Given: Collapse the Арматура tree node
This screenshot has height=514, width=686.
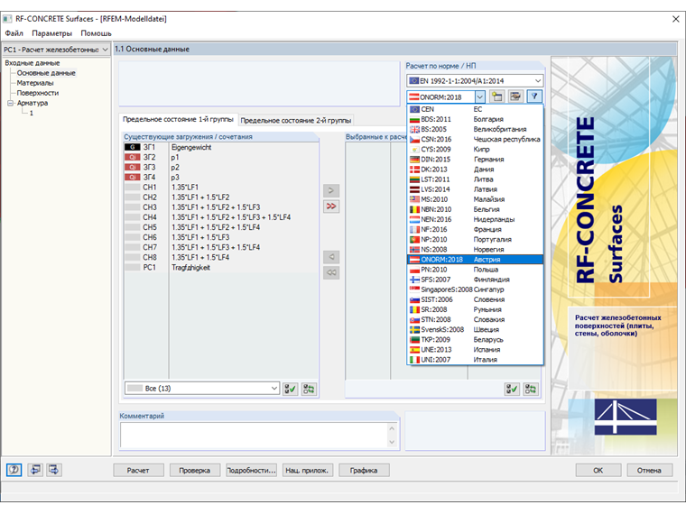Looking at the screenshot, I should point(10,103).
